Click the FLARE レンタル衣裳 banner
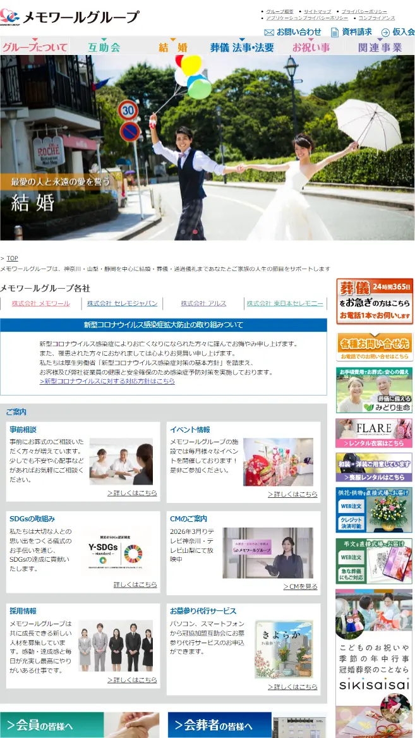Image resolution: width=415 pixels, height=738 pixels. (374, 433)
